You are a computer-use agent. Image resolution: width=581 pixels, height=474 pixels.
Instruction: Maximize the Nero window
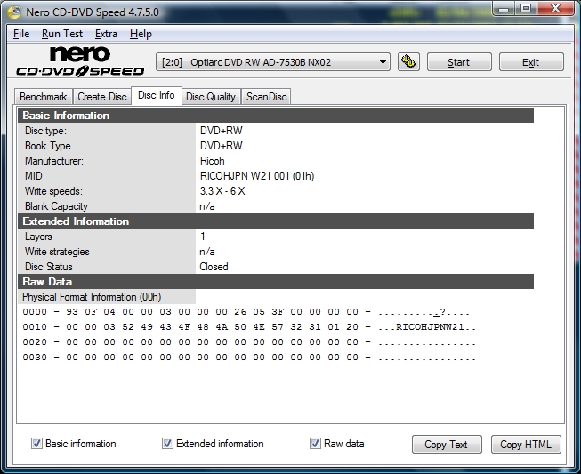click(526, 9)
